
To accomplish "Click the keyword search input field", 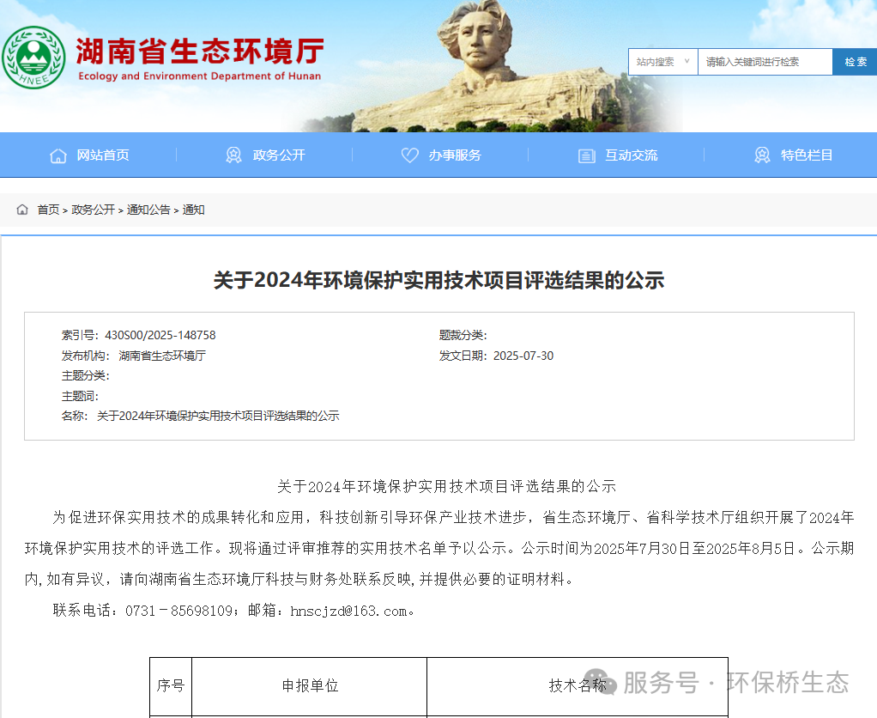I will [764, 62].
